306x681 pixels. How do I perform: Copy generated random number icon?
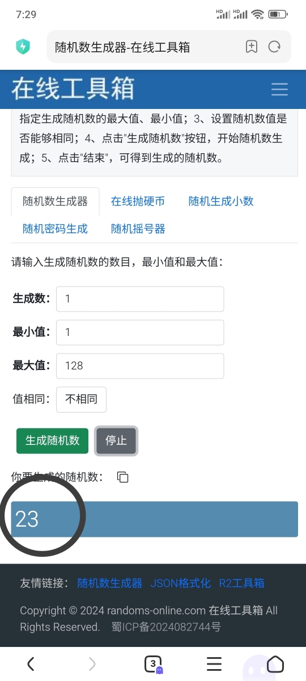[122, 477]
